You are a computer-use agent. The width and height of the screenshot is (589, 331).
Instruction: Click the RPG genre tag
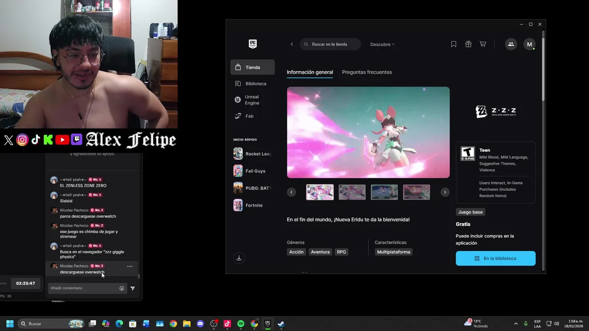[341, 252]
